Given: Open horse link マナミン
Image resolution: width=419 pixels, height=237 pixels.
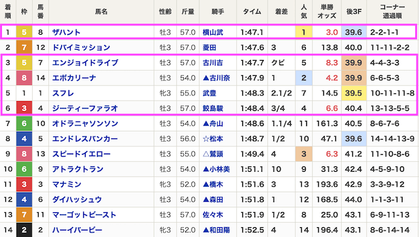Looking at the screenshot, I should tap(67, 184).
